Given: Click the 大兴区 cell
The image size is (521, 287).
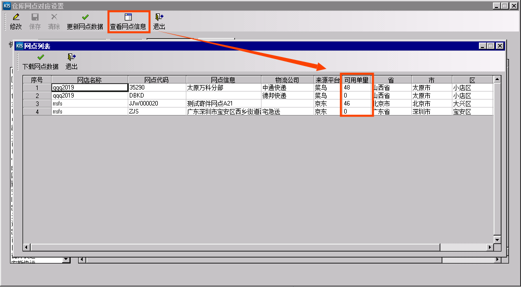Looking at the screenshot, I should point(472,103).
